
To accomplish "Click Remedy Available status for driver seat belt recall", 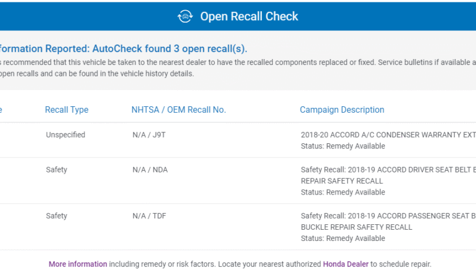I will coord(343,192).
